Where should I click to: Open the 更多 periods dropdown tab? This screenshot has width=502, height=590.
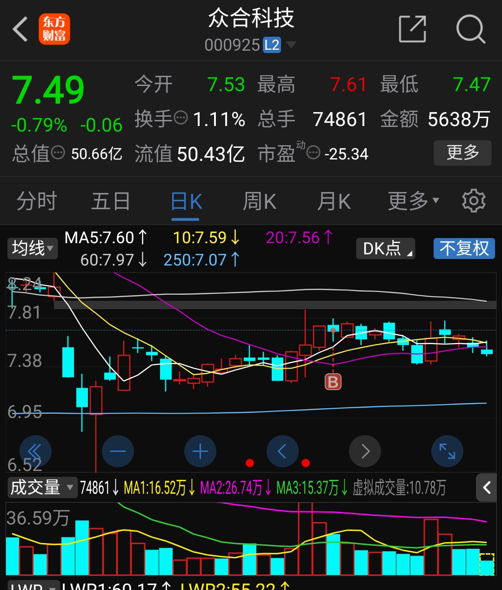(x=414, y=201)
